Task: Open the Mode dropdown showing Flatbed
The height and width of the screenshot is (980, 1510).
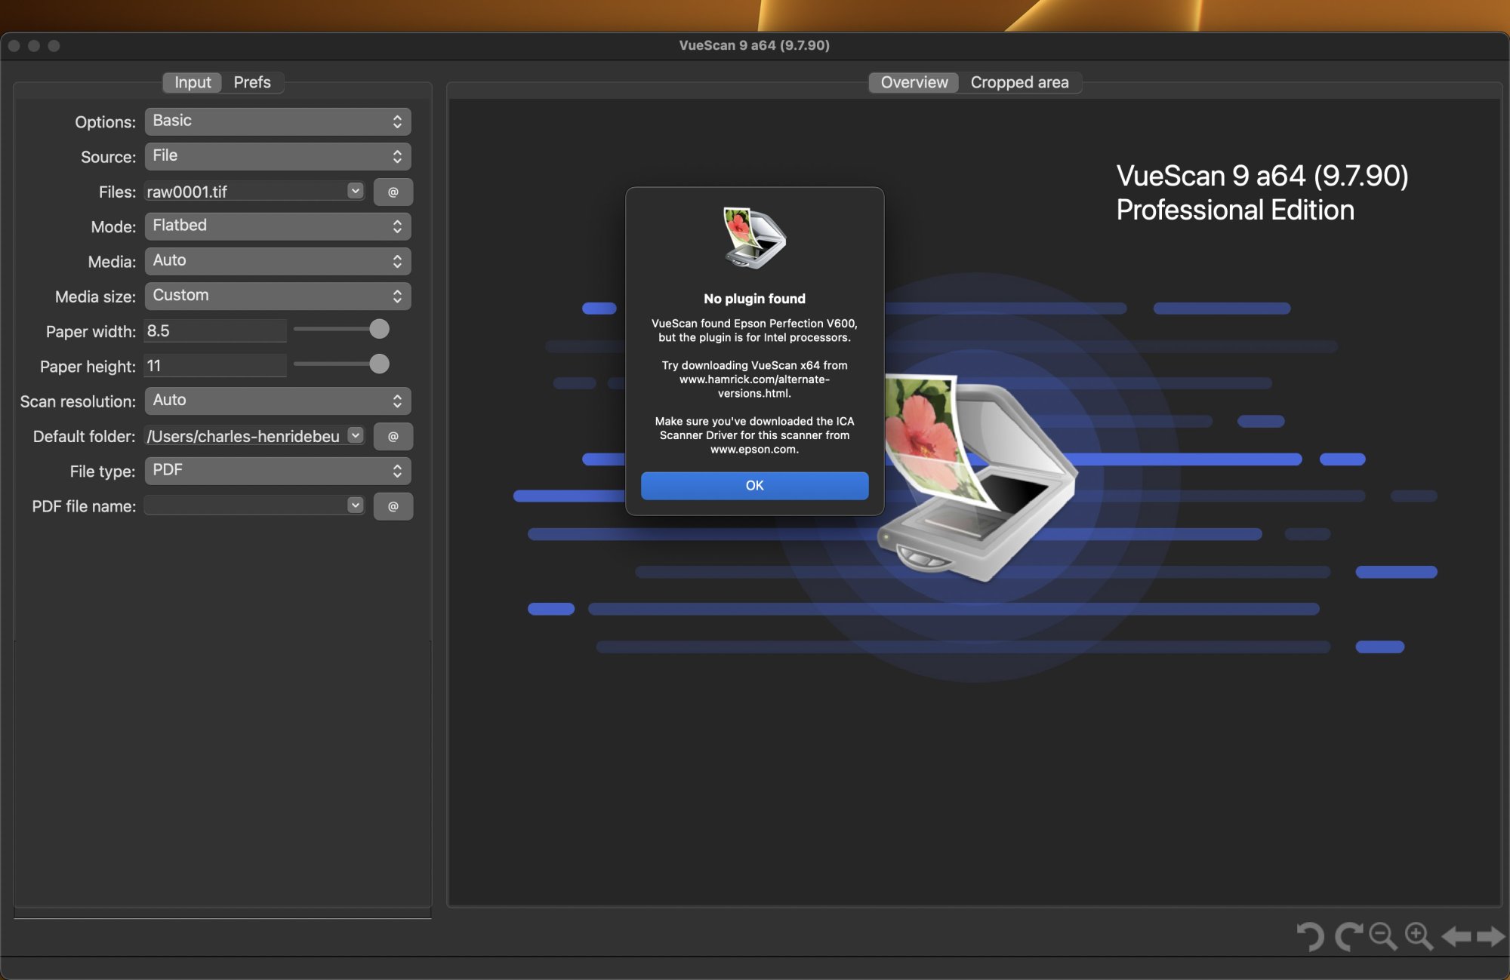Action: tap(277, 226)
